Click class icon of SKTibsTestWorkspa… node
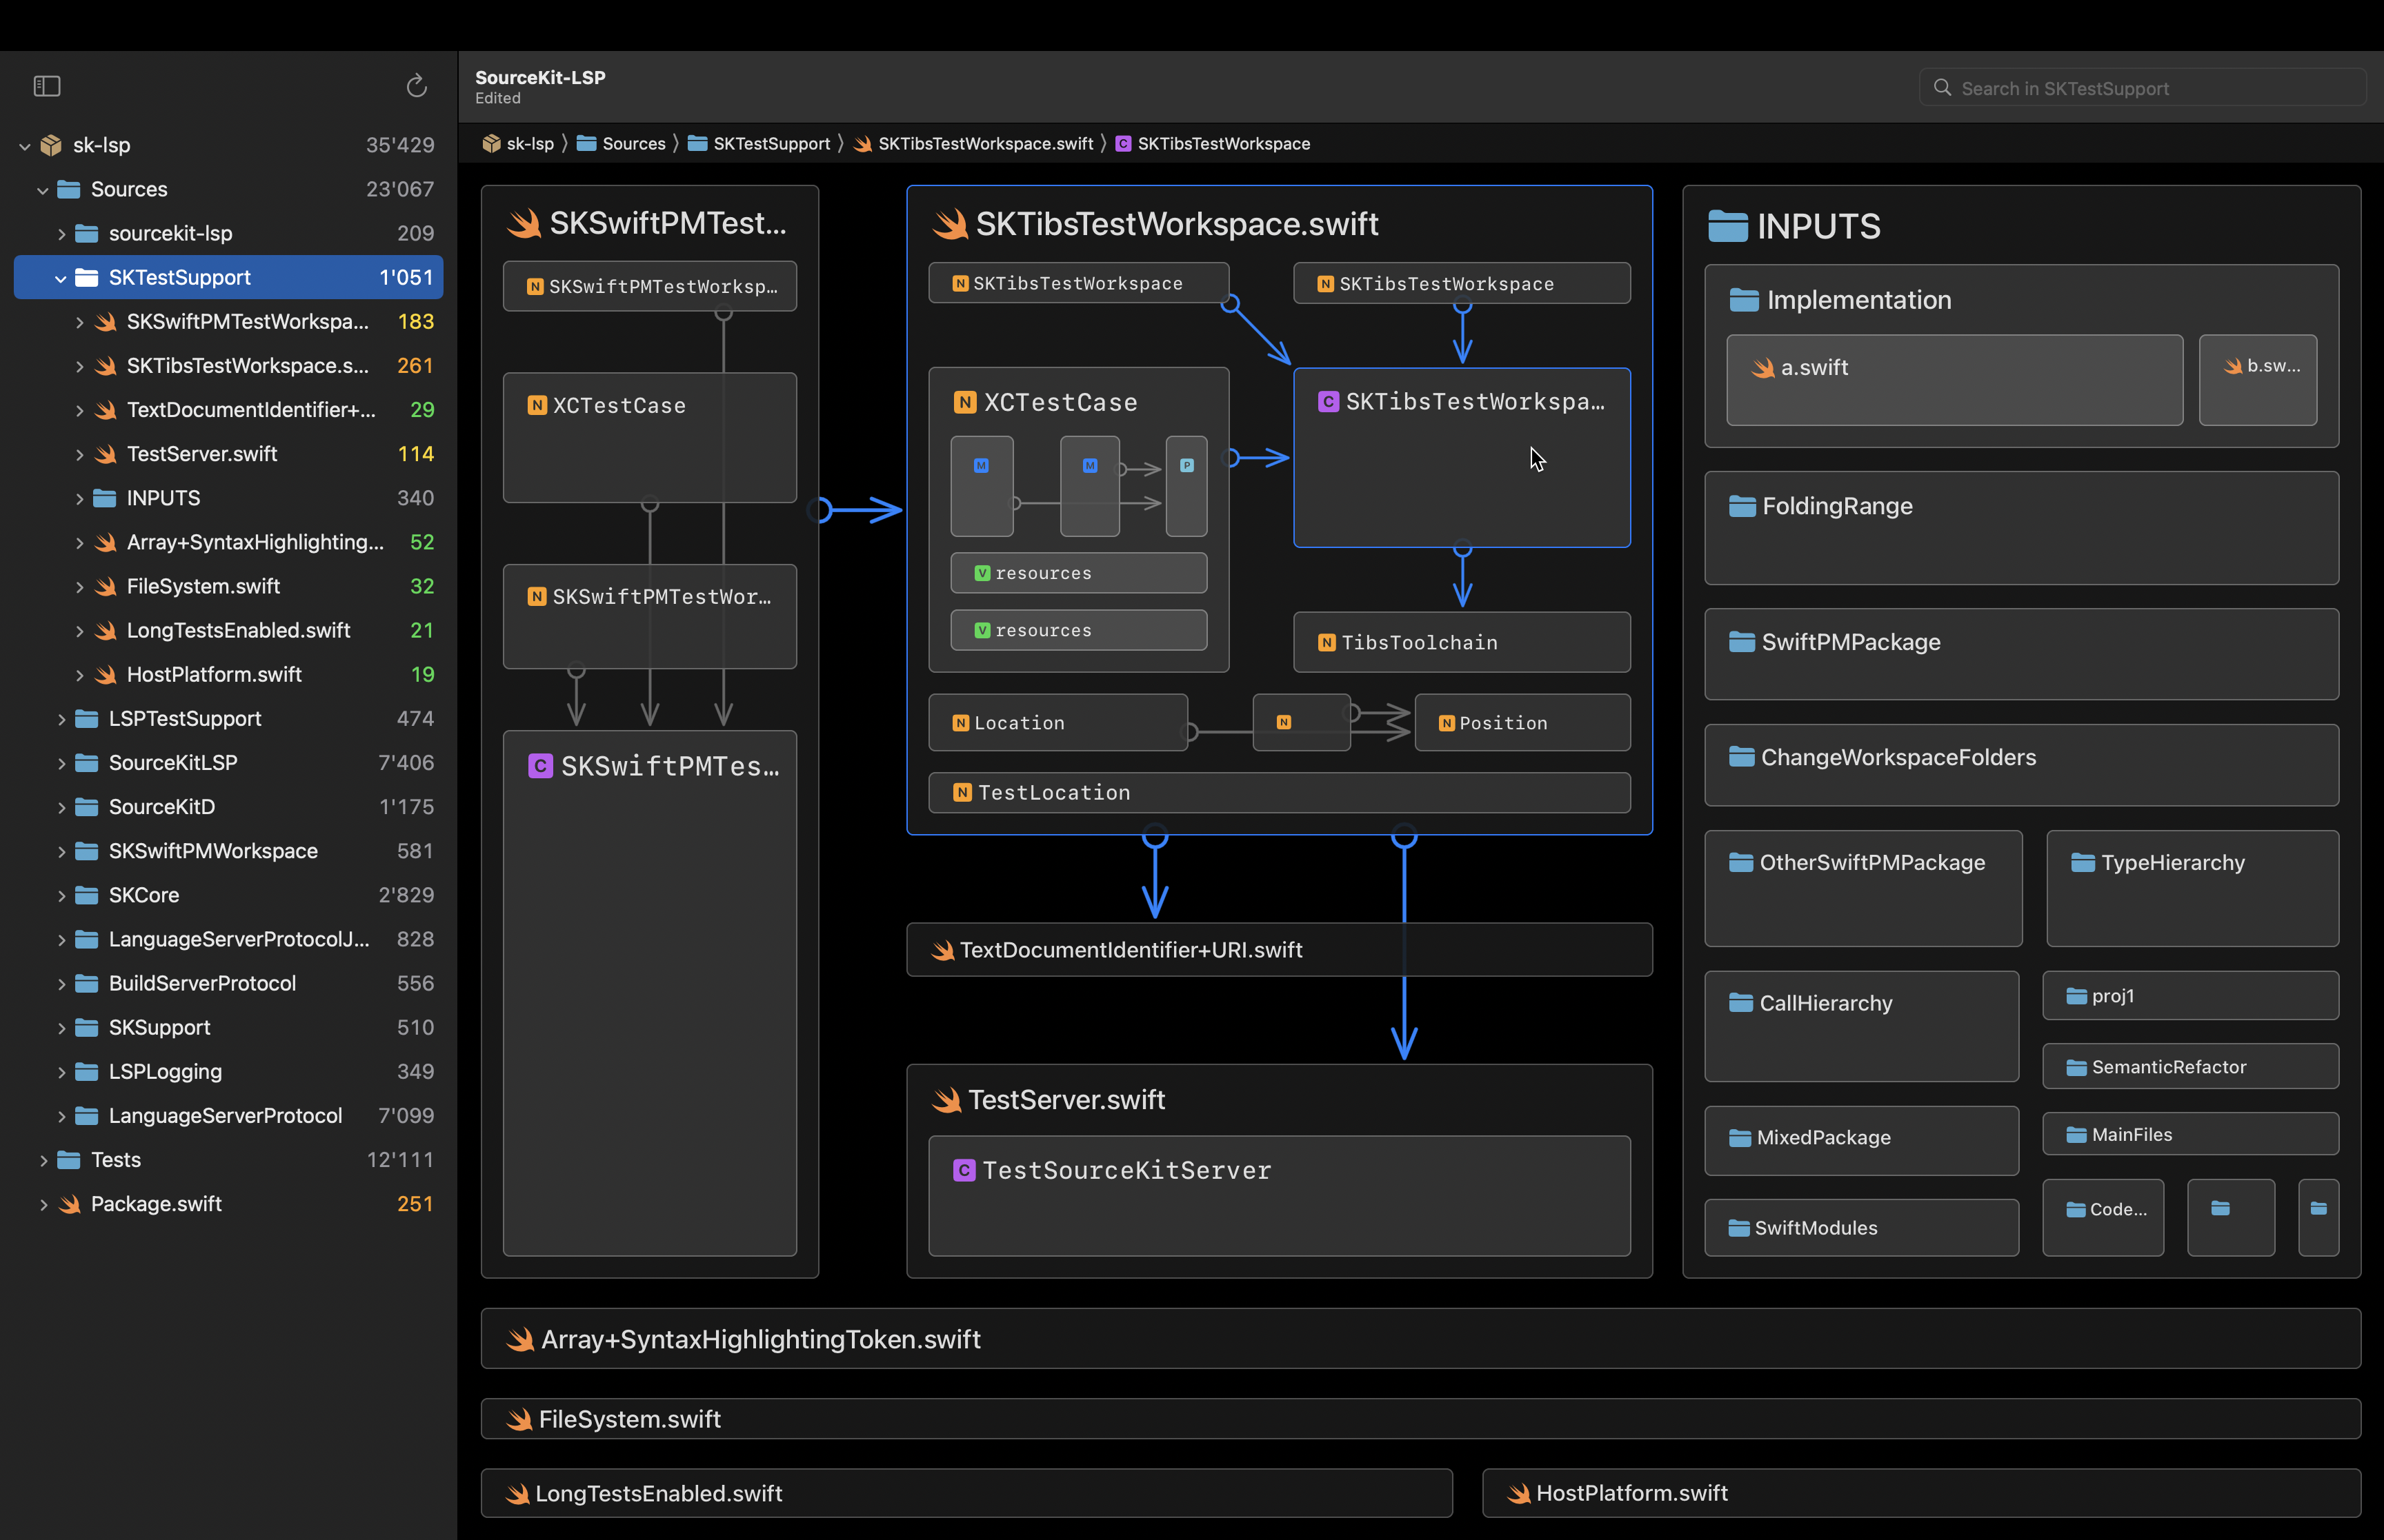Screen dimensions: 2384x1540 pos(1328,402)
